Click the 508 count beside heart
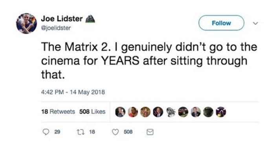This screenshot has width=275, height=142. point(128,132)
